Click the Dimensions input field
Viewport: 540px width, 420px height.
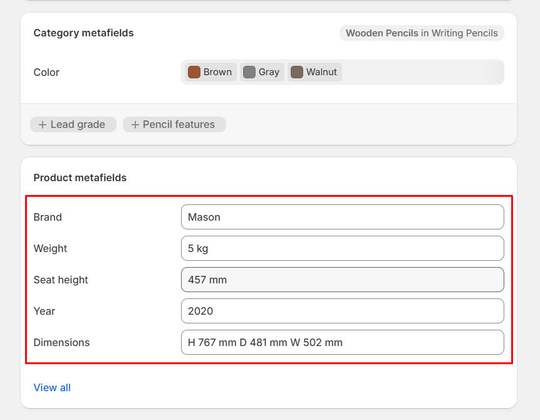(342, 342)
